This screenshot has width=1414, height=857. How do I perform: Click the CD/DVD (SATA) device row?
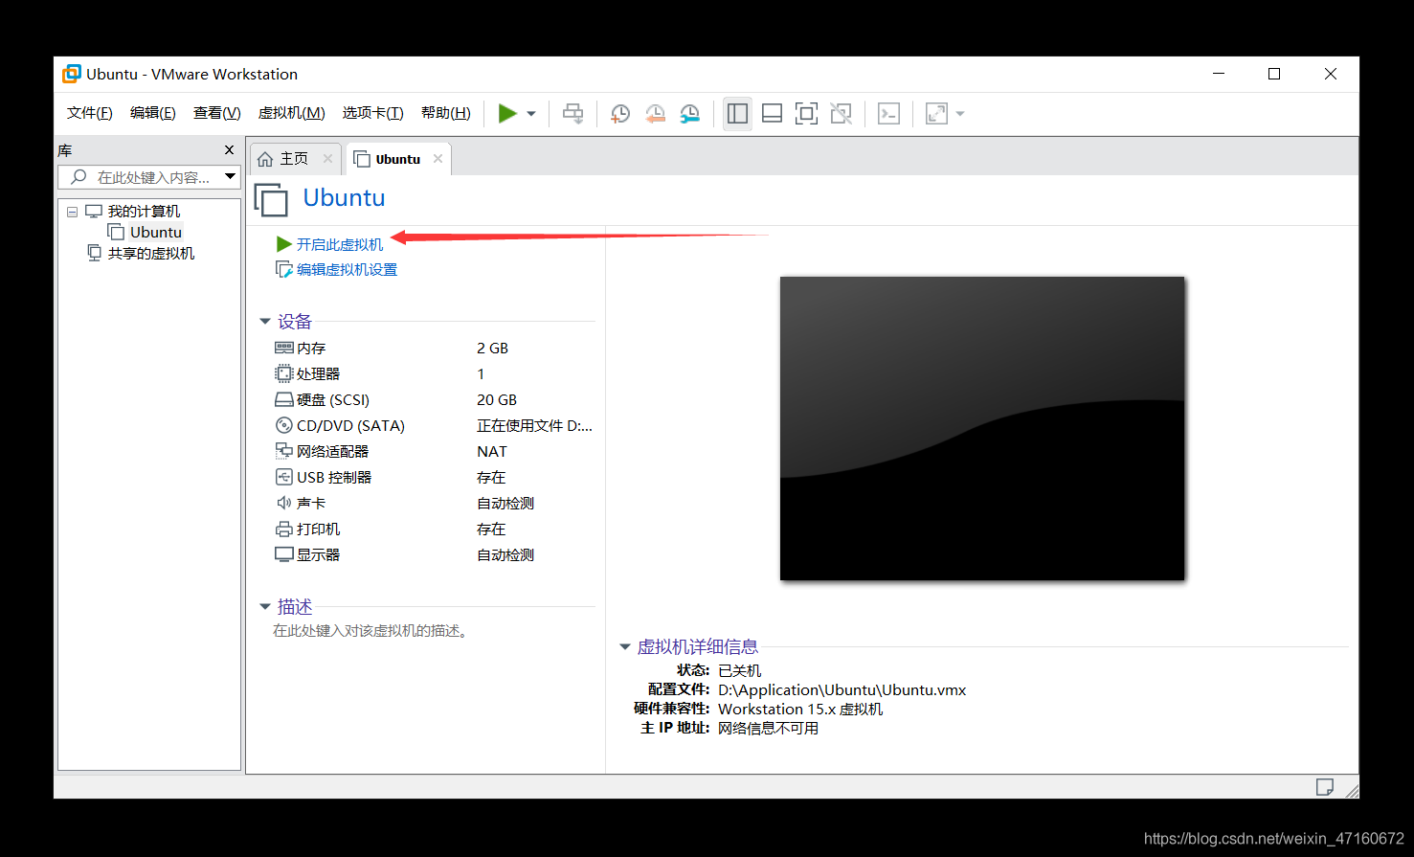coord(433,426)
